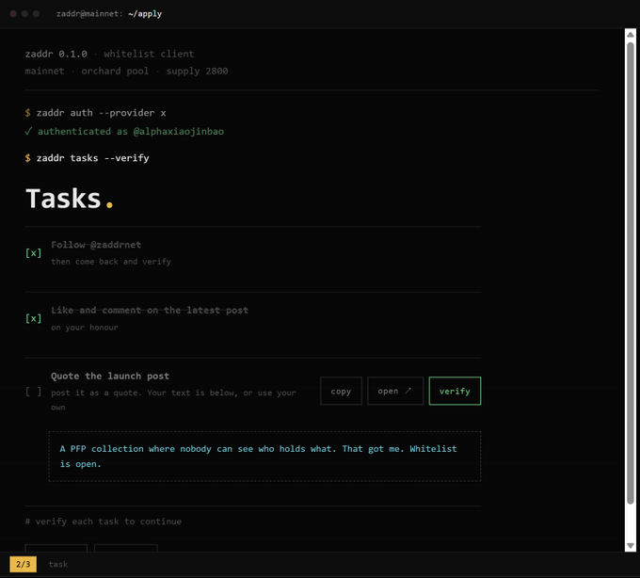640x578 pixels.
Task: Click the 'zaddr auth --provider x' command line
Action: pyautogui.click(x=95, y=113)
